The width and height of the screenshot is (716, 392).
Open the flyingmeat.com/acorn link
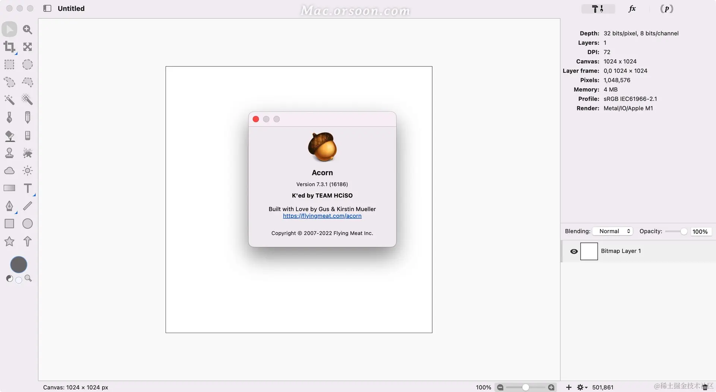coord(322,216)
